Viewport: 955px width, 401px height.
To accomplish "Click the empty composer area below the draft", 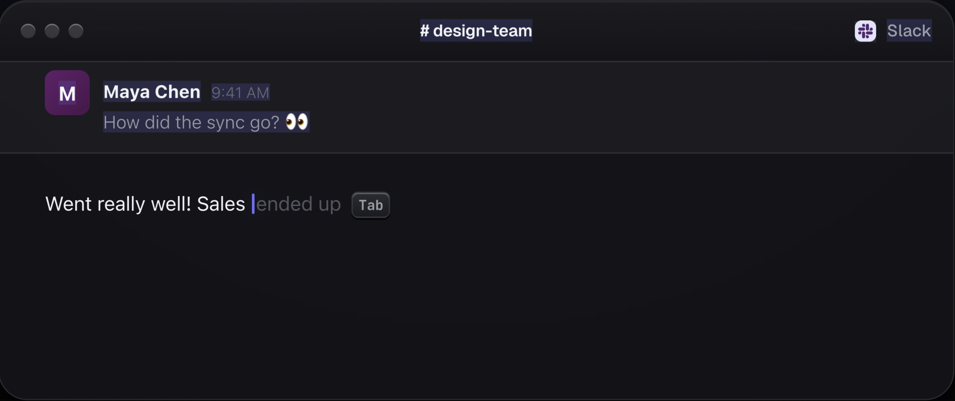I will 477,307.
